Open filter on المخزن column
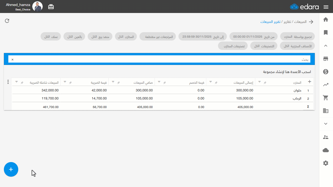 pos(259,82)
